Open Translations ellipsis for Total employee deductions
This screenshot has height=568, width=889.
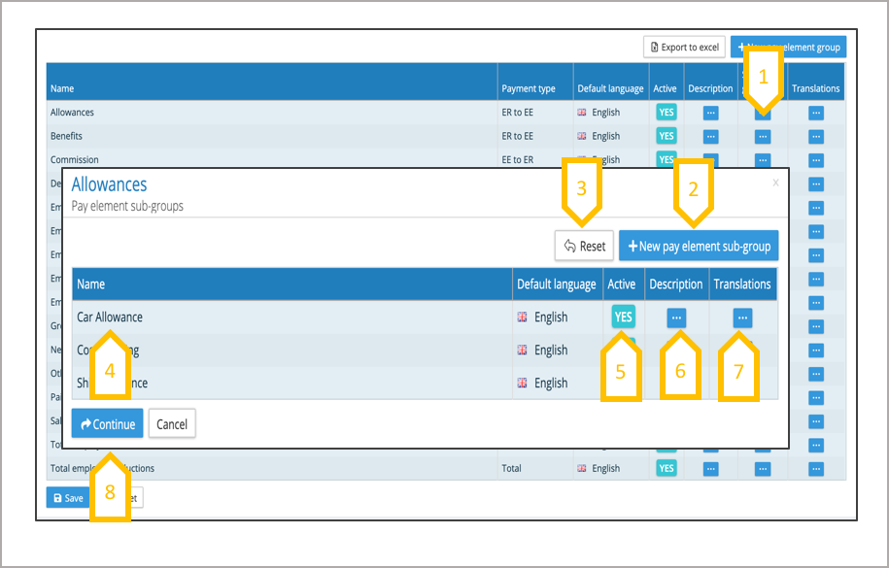[815, 469]
